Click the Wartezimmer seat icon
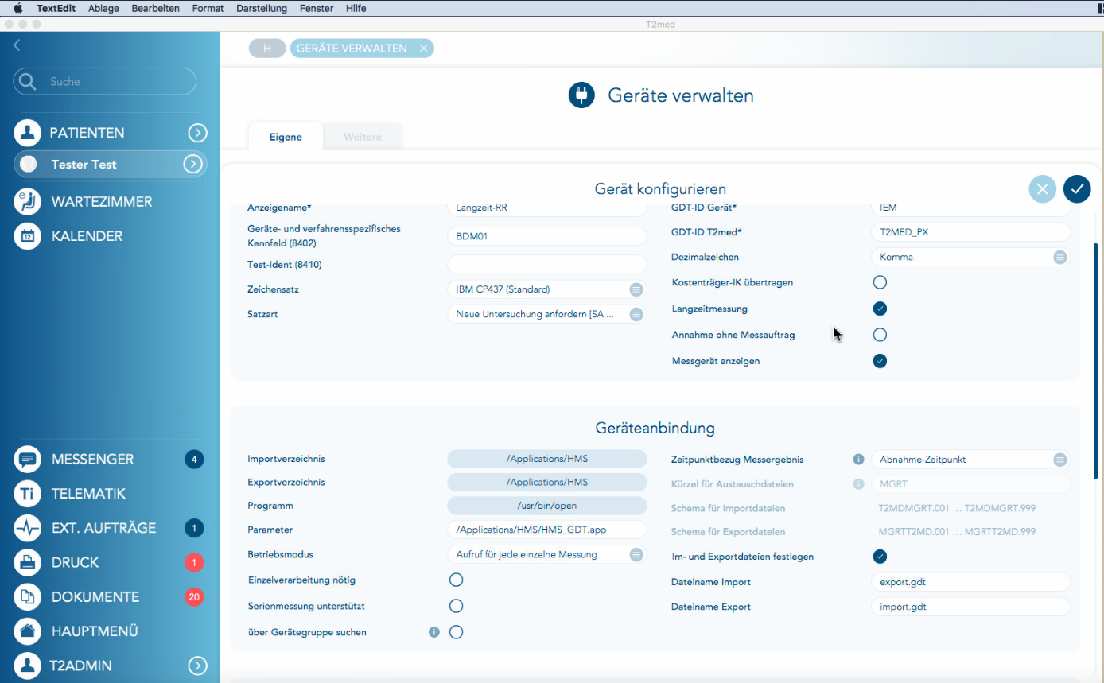This screenshot has height=683, width=1104. tap(27, 201)
